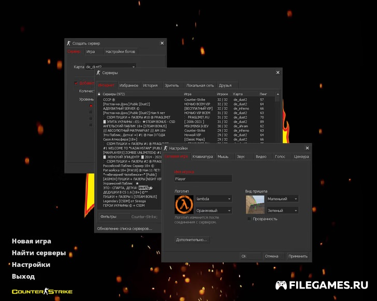Click Выход in the main menu
Screen dimensions: 377x301
pyautogui.click(x=23, y=276)
